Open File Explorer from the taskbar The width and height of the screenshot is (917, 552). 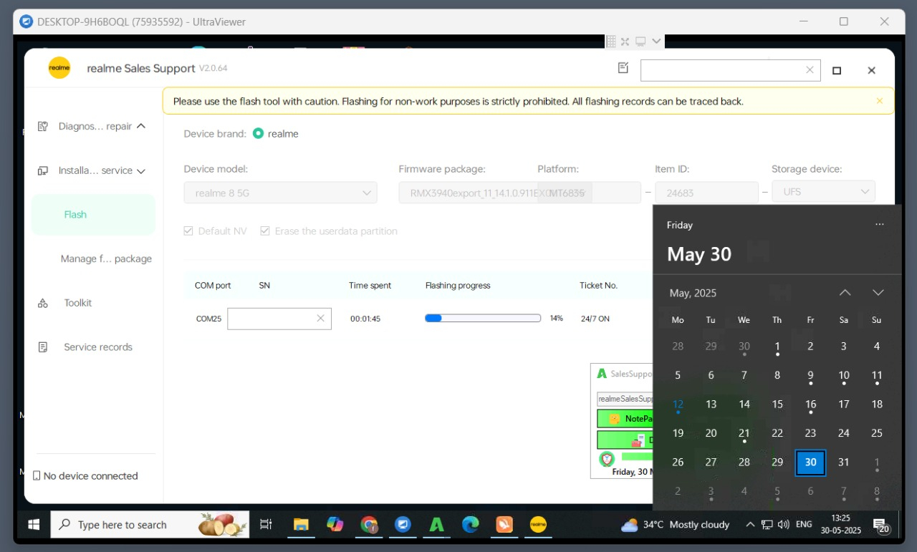pos(301,525)
